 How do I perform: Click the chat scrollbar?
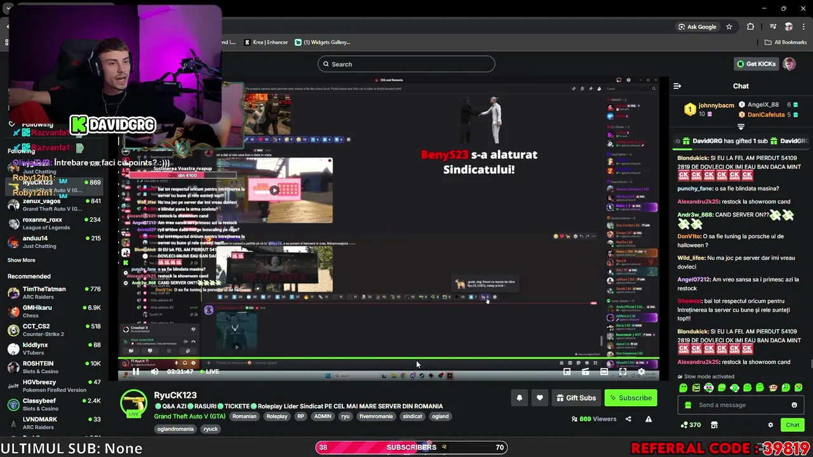tap(810, 363)
